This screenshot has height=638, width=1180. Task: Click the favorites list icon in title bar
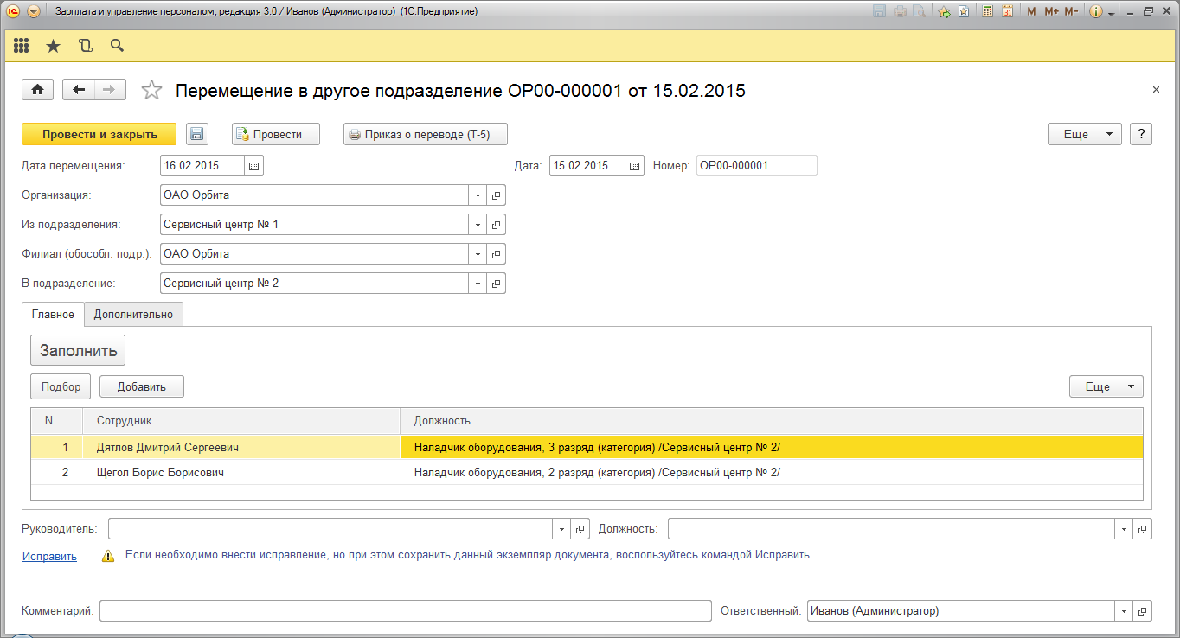[x=963, y=12]
